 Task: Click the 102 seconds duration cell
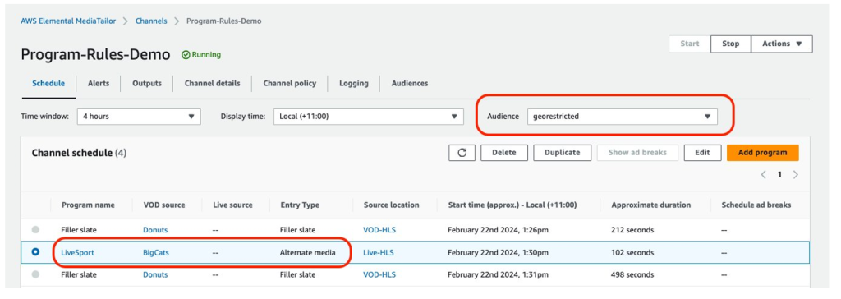[x=632, y=252]
